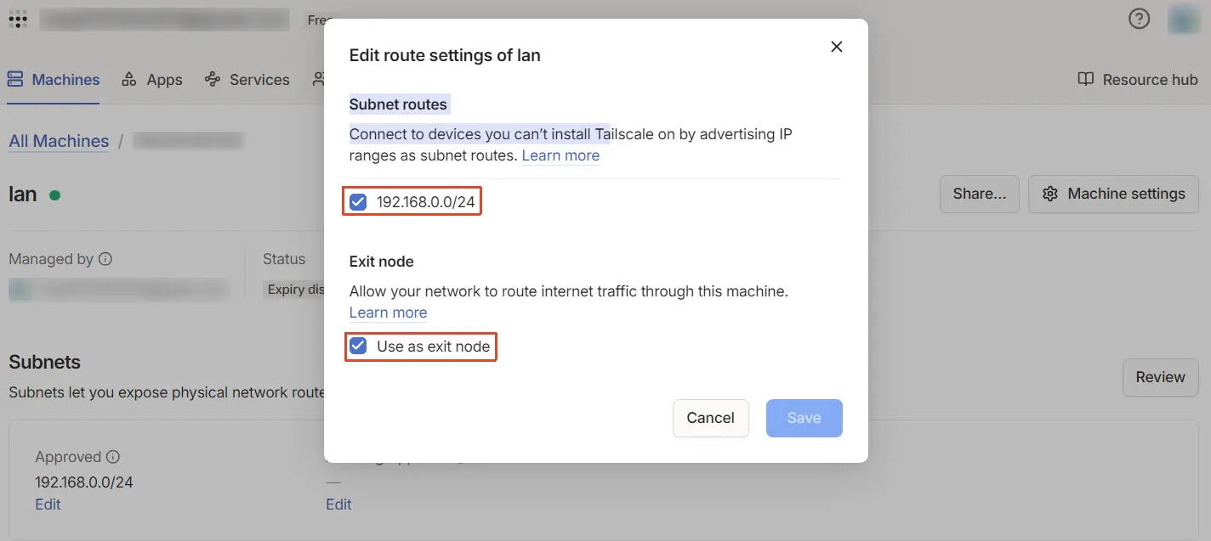Click the info icon beside Managed by

coord(105,259)
